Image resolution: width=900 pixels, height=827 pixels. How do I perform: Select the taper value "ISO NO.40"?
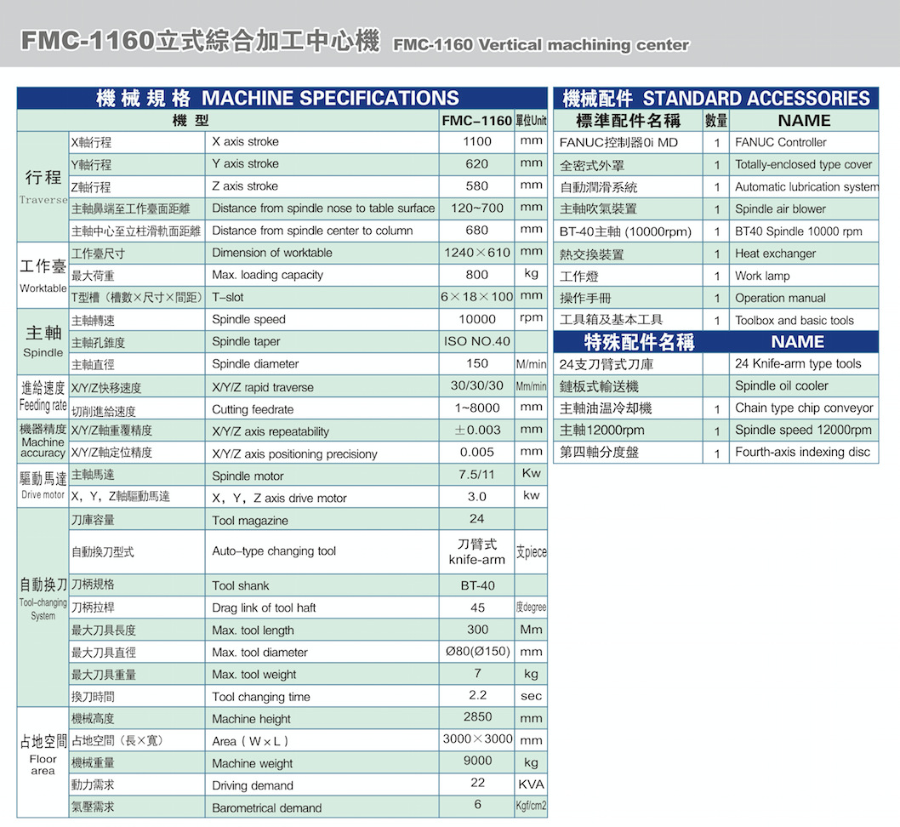pyautogui.click(x=477, y=341)
